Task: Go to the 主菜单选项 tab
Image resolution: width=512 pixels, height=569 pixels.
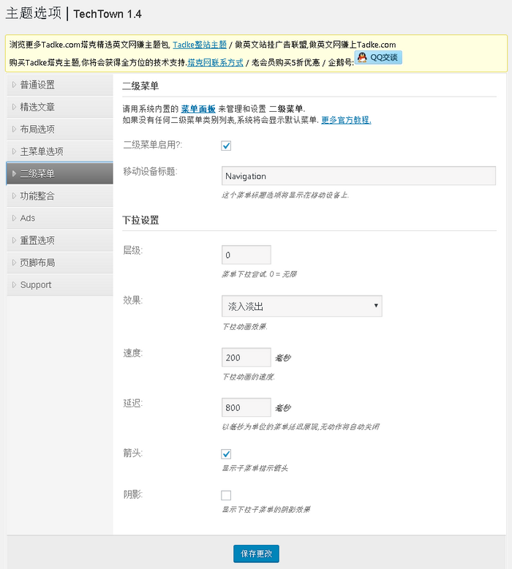Action: click(60, 151)
